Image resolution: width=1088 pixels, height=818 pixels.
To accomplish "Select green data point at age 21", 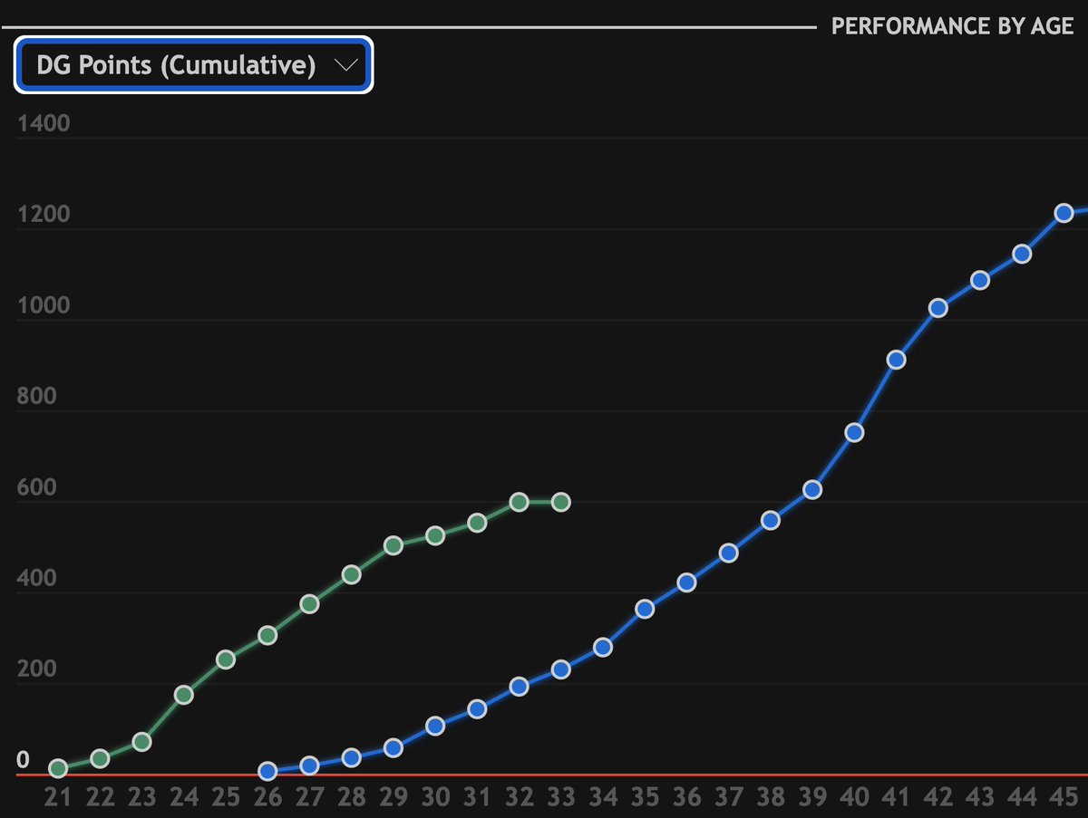I will (x=59, y=768).
